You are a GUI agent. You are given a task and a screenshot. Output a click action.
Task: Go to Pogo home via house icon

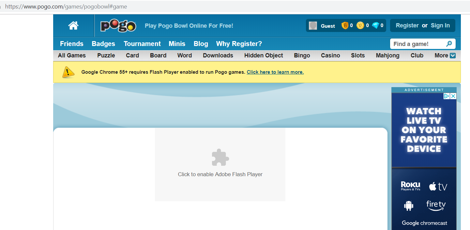73,25
